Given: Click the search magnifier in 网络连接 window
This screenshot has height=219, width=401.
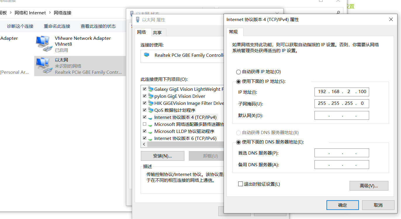Looking at the screenshot, I should tap(338, 13).
